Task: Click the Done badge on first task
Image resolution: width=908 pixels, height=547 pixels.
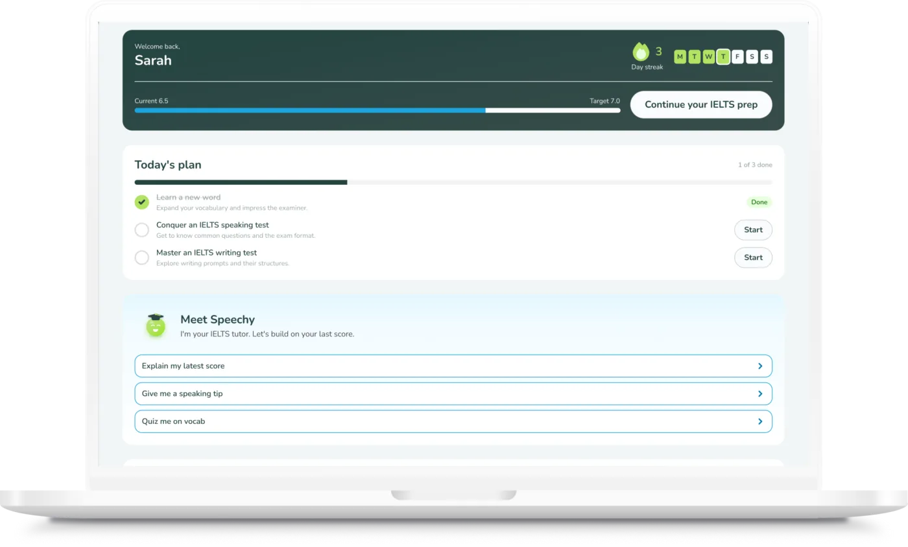Action: pyautogui.click(x=759, y=202)
